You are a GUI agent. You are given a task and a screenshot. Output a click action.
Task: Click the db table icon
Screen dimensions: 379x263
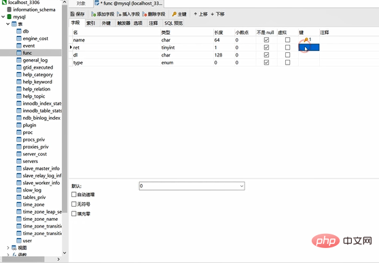[19, 31]
